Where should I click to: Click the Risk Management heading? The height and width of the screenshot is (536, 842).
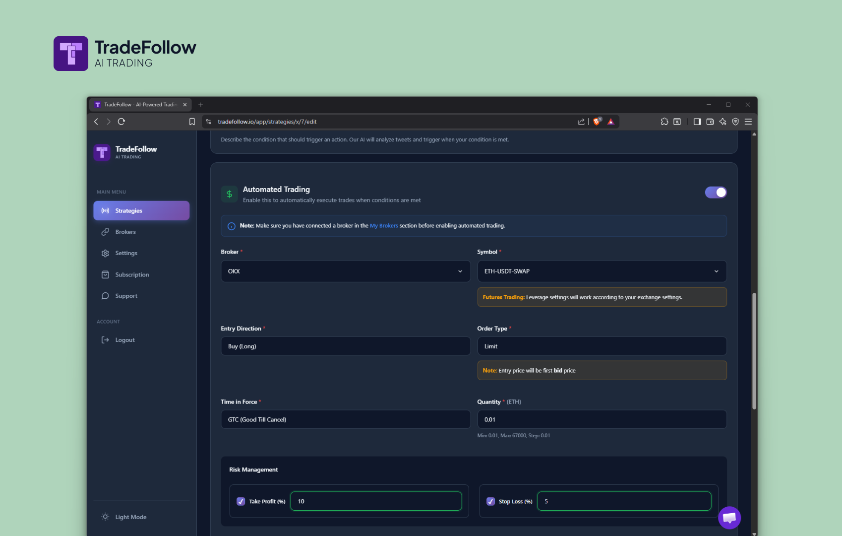(x=253, y=470)
